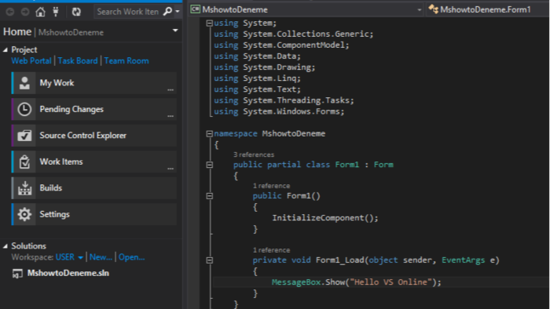
Task: Open the Team Room link
Action: coord(126,61)
